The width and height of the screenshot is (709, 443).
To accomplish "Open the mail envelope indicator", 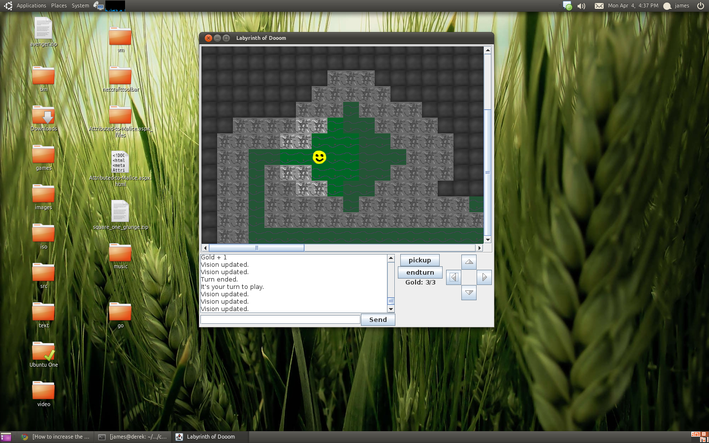I will pos(599,6).
